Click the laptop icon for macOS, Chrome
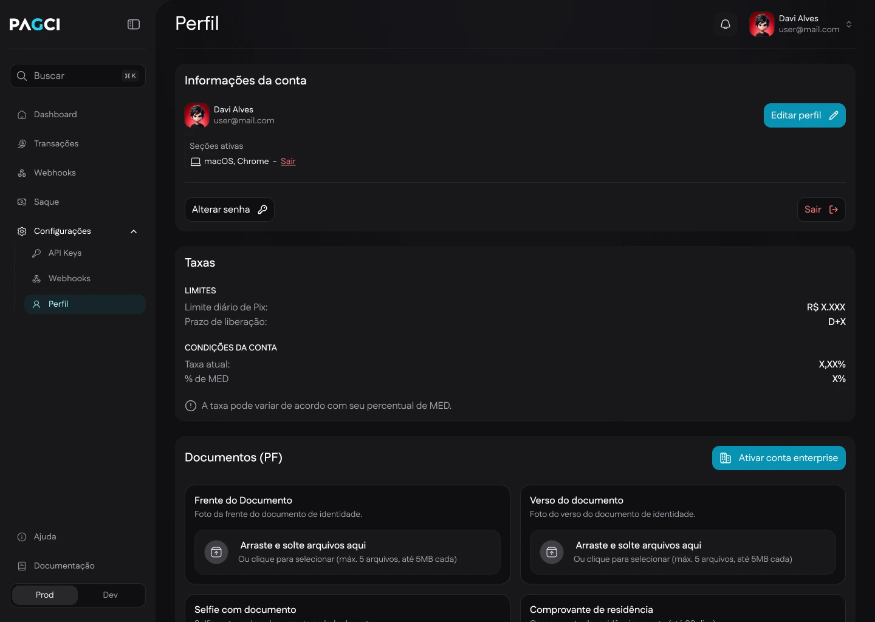The height and width of the screenshot is (622, 875). point(196,162)
